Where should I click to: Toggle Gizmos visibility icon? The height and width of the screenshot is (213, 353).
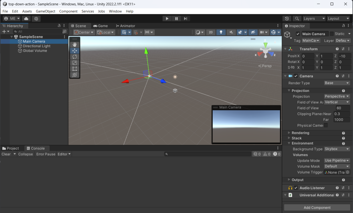[x=273, y=32]
